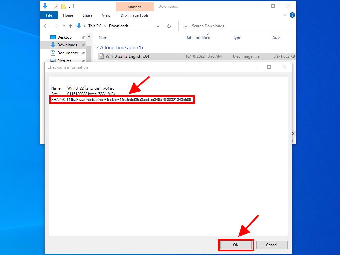The width and height of the screenshot is (340, 255).
Task: Expand the ribbon using the chevron
Action: click(x=285, y=15)
